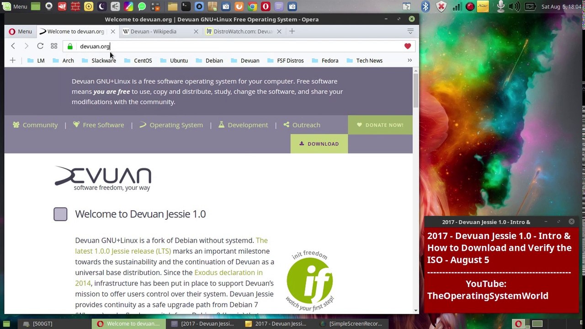The width and height of the screenshot is (585, 329).
Task: Bookmark page with the heart icon
Action: pos(408,46)
